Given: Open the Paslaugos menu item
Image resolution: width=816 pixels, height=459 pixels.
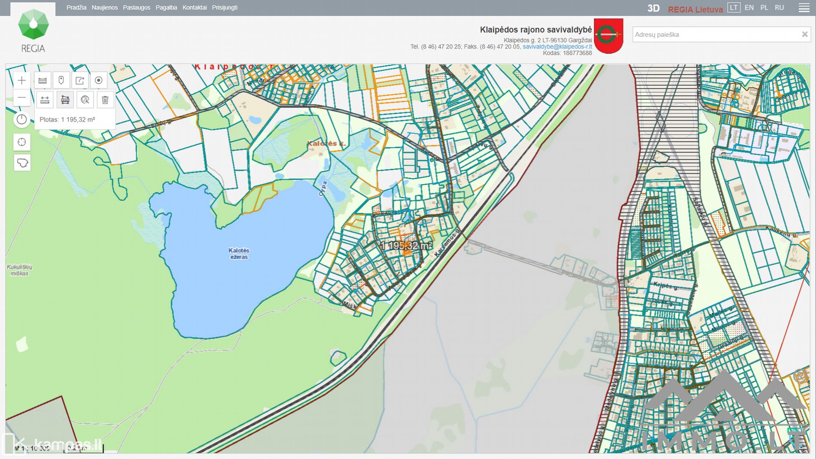Looking at the screenshot, I should coord(137,8).
